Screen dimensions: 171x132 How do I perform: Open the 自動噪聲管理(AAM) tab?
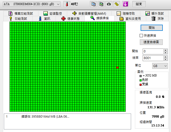click(89, 14)
